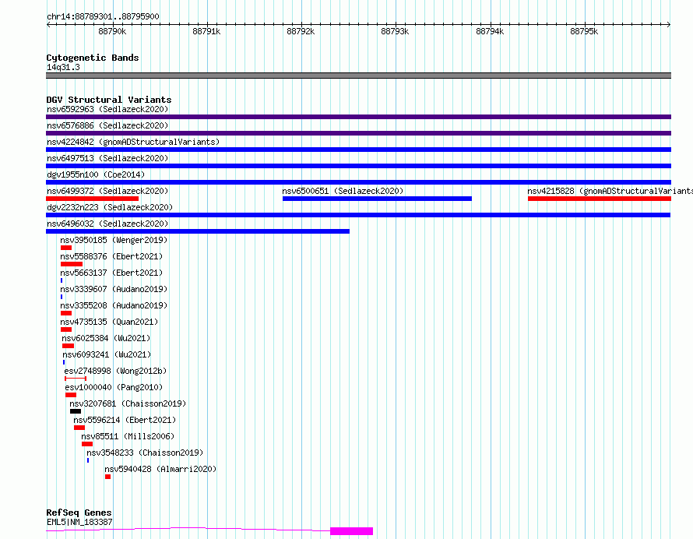Select the red bar under nsv4215828
The width and height of the screenshot is (693, 539).
pyautogui.click(x=600, y=199)
